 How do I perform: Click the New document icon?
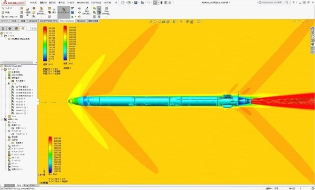tap(123, 3)
